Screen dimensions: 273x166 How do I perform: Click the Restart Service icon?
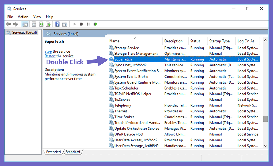pos(95,24)
